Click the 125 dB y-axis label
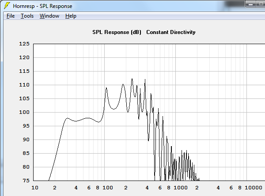This screenshot has height=196, width=265. pyautogui.click(x=24, y=44)
